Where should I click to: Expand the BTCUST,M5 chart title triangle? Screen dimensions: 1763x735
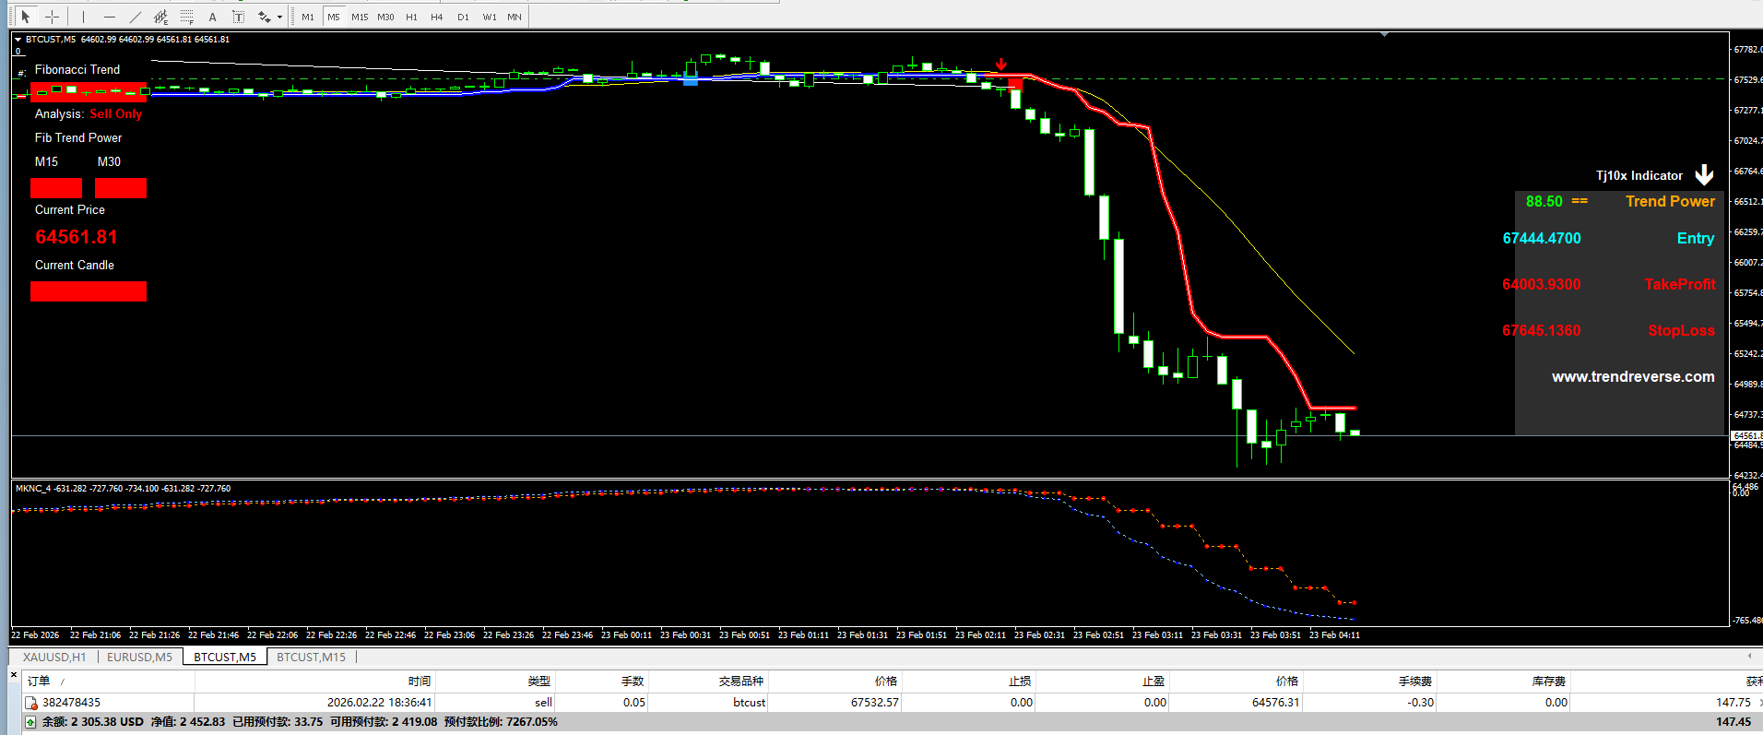pos(18,40)
